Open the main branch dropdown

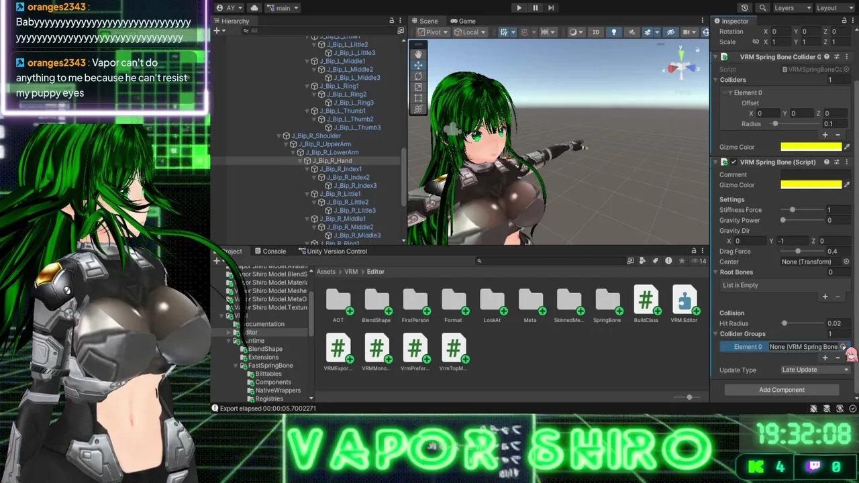point(283,8)
